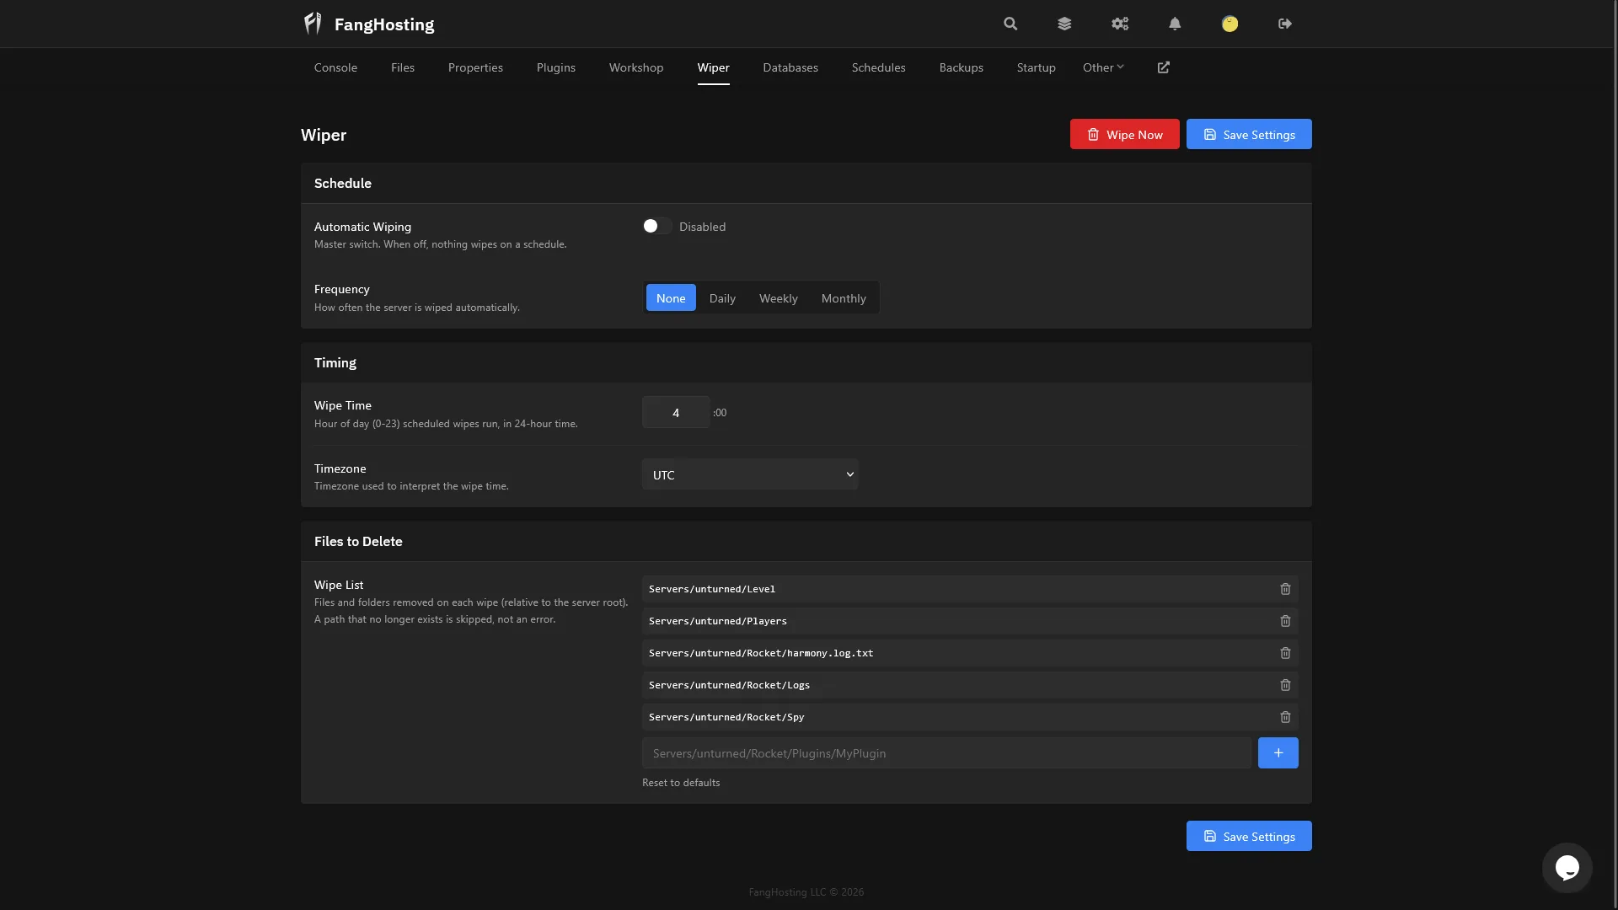Add path with the blue plus button
This screenshot has height=910, width=1618.
coord(1278,752)
